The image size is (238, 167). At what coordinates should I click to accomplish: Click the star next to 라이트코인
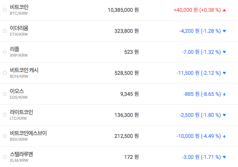point(5,115)
